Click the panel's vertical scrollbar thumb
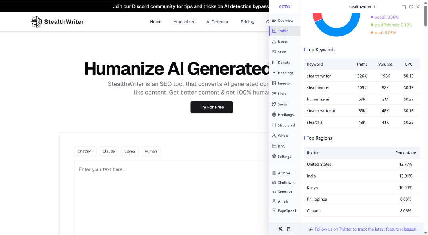 coord(426,16)
